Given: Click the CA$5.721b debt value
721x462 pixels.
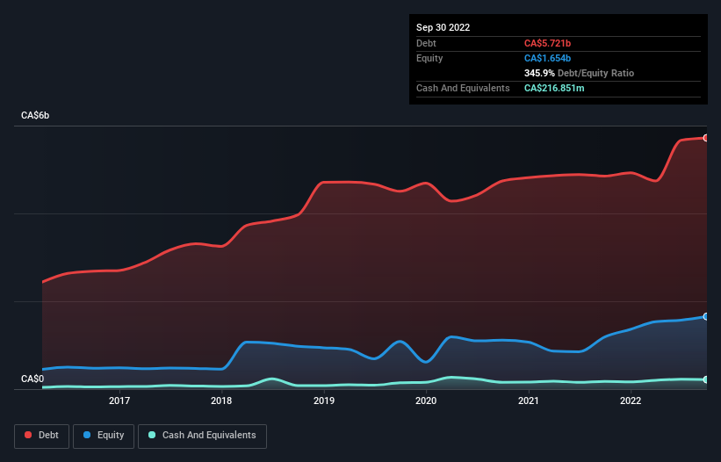Looking at the screenshot, I should (547, 43).
